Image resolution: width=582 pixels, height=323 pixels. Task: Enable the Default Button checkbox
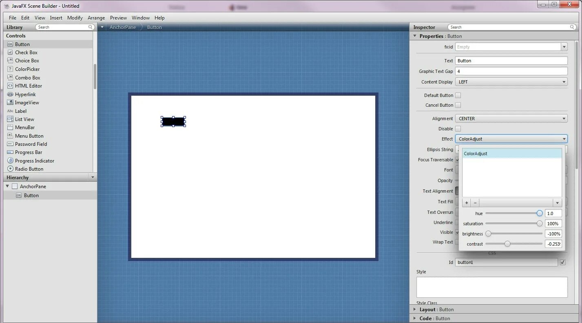(458, 95)
